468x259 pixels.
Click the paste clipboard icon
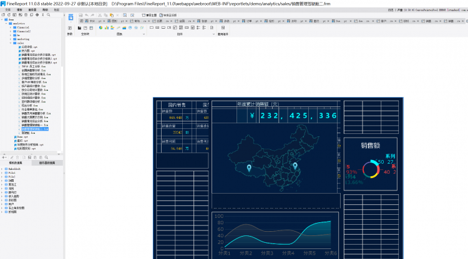pos(112,15)
